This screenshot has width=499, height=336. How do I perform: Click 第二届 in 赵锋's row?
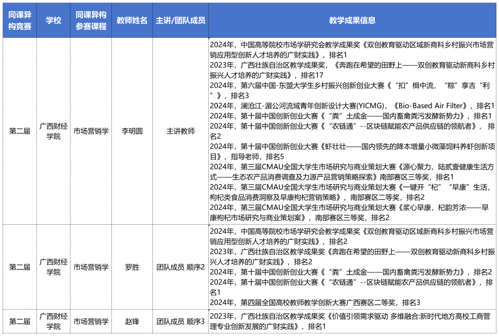click(20, 321)
